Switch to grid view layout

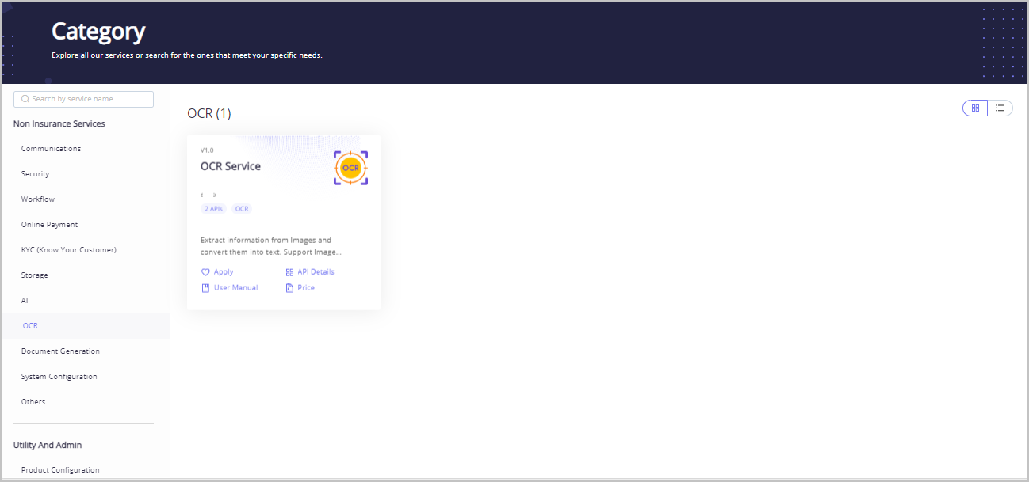pos(975,108)
